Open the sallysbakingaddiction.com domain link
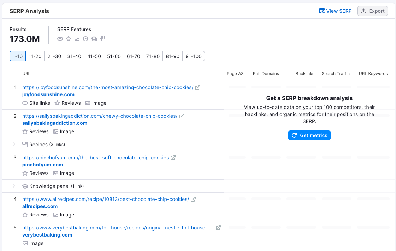This screenshot has width=396, height=251. coord(55,123)
